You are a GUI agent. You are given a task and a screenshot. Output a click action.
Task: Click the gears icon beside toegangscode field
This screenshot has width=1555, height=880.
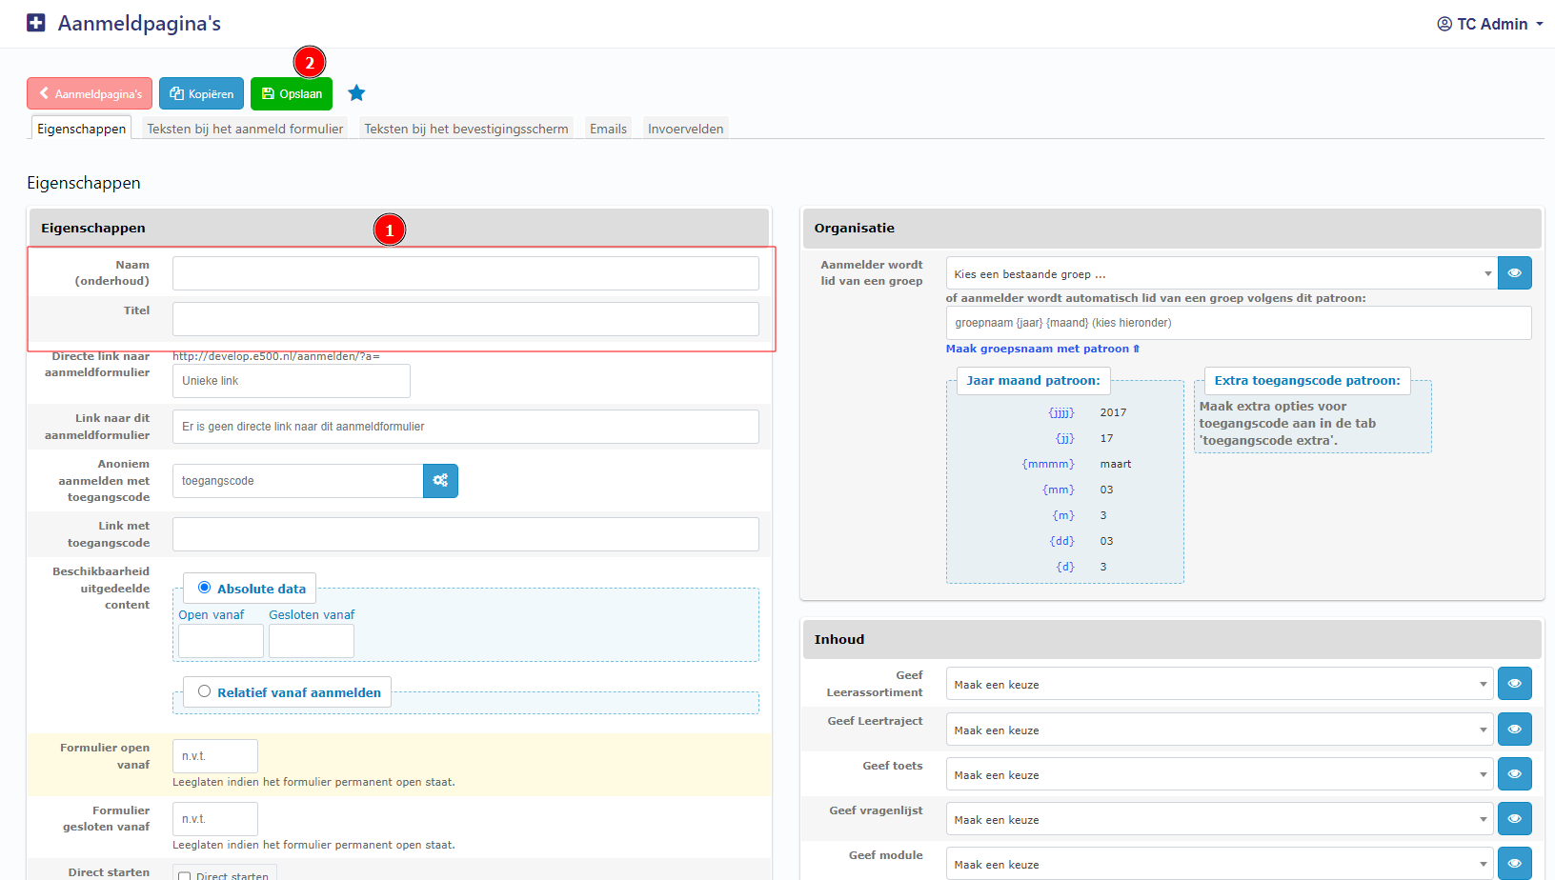click(440, 481)
